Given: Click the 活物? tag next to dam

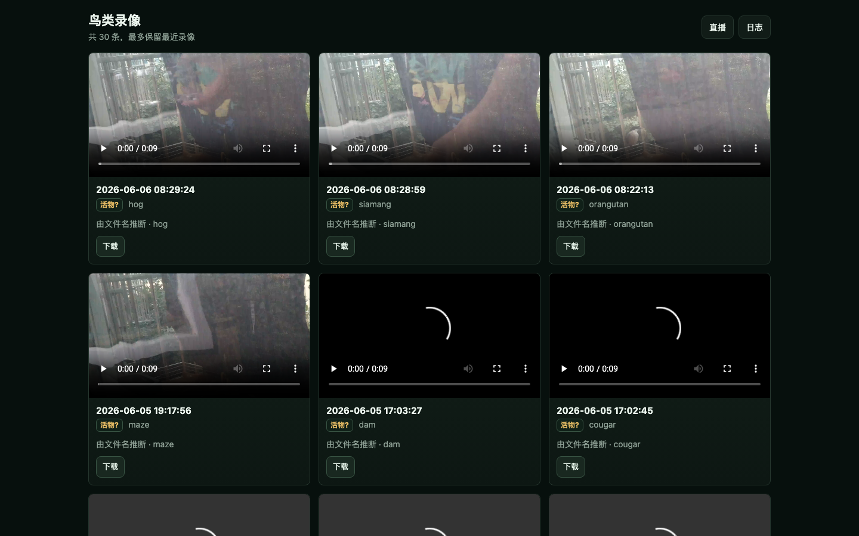Looking at the screenshot, I should 339,425.
